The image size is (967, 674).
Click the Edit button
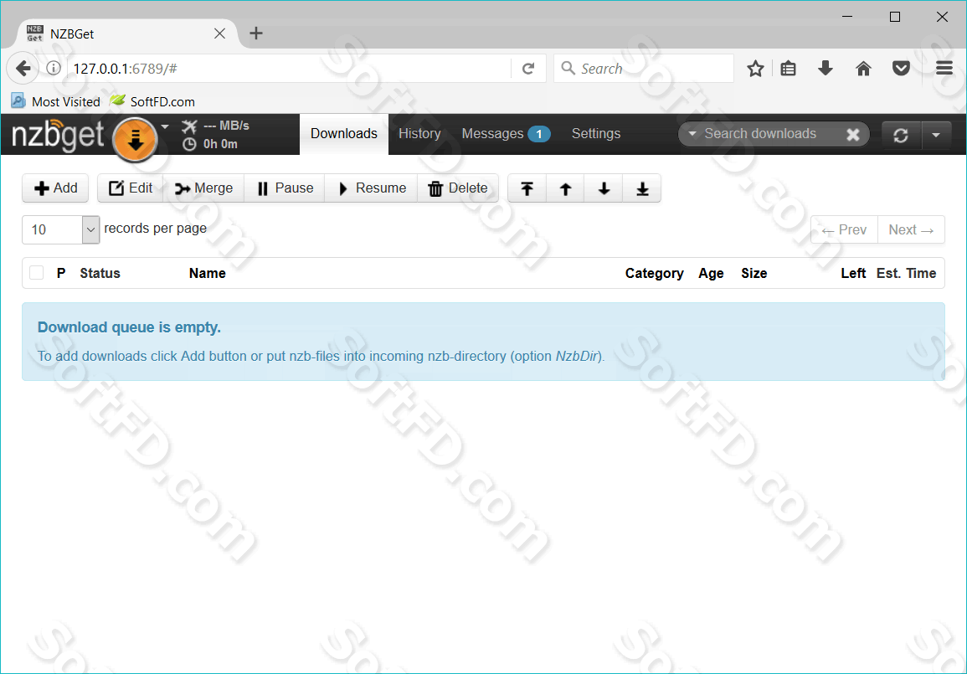coord(131,188)
